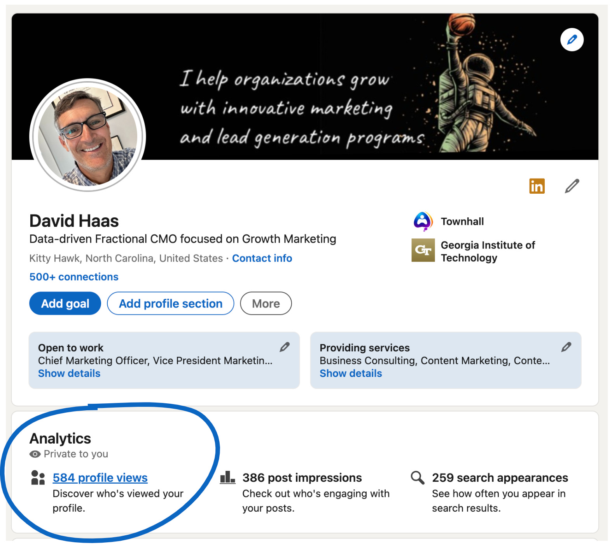Edit the Open to work card
612x545 pixels.
[x=285, y=347]
